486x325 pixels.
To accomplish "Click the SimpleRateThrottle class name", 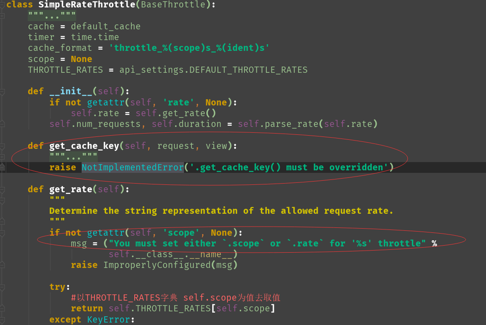I will click(87, 5).
